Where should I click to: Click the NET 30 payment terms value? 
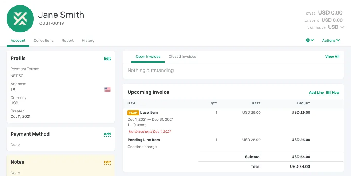click(17, 76)
